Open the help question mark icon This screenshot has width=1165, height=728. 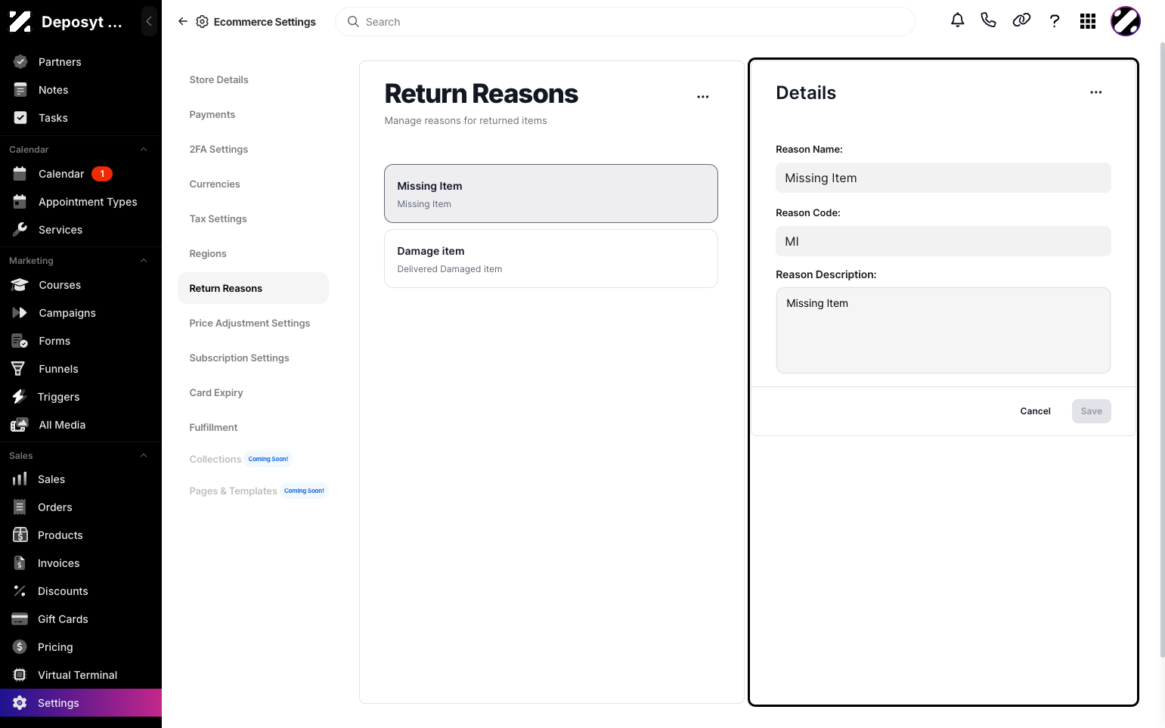tap(1055, 21)
